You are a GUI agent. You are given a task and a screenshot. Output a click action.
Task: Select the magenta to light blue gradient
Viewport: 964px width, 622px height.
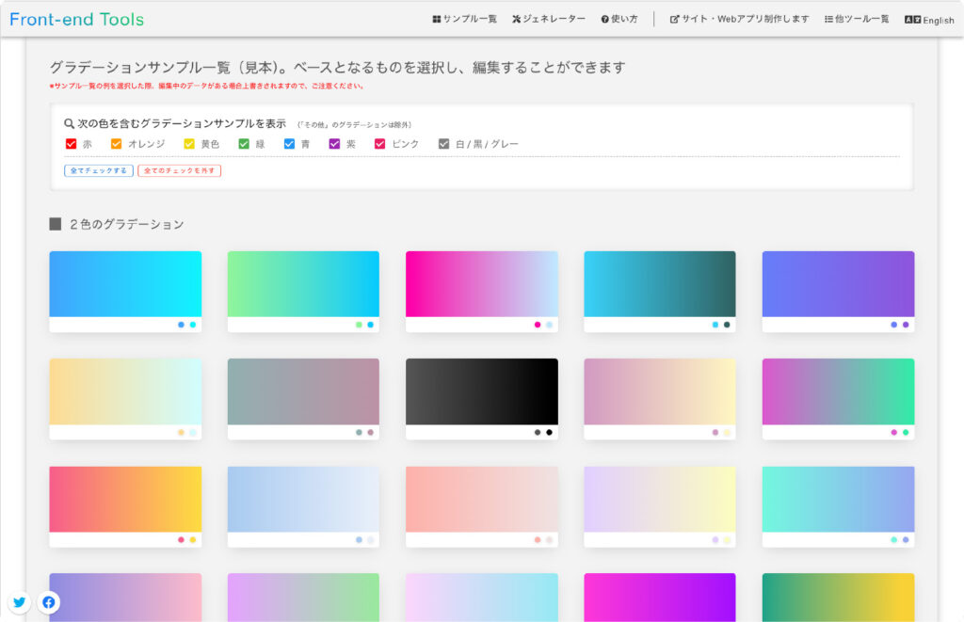482,292
